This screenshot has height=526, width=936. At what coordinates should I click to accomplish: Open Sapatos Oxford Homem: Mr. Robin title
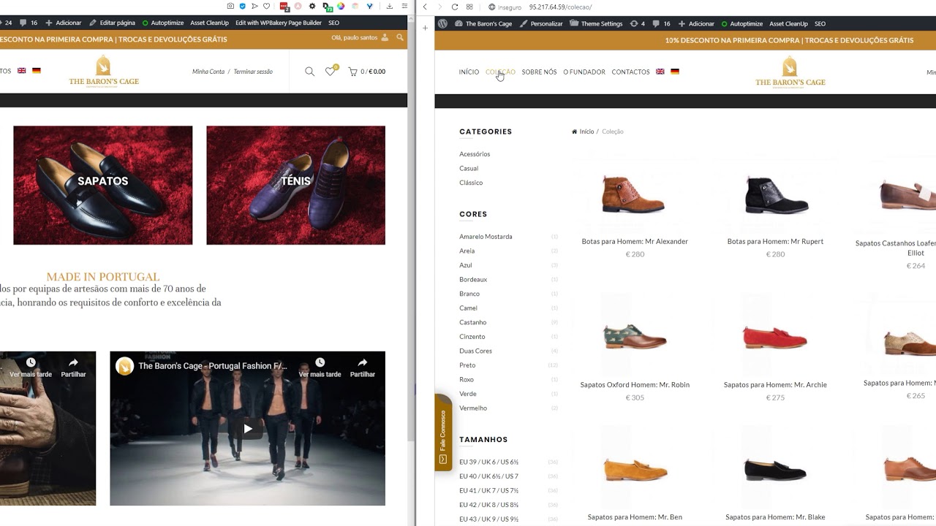point(635,385)
